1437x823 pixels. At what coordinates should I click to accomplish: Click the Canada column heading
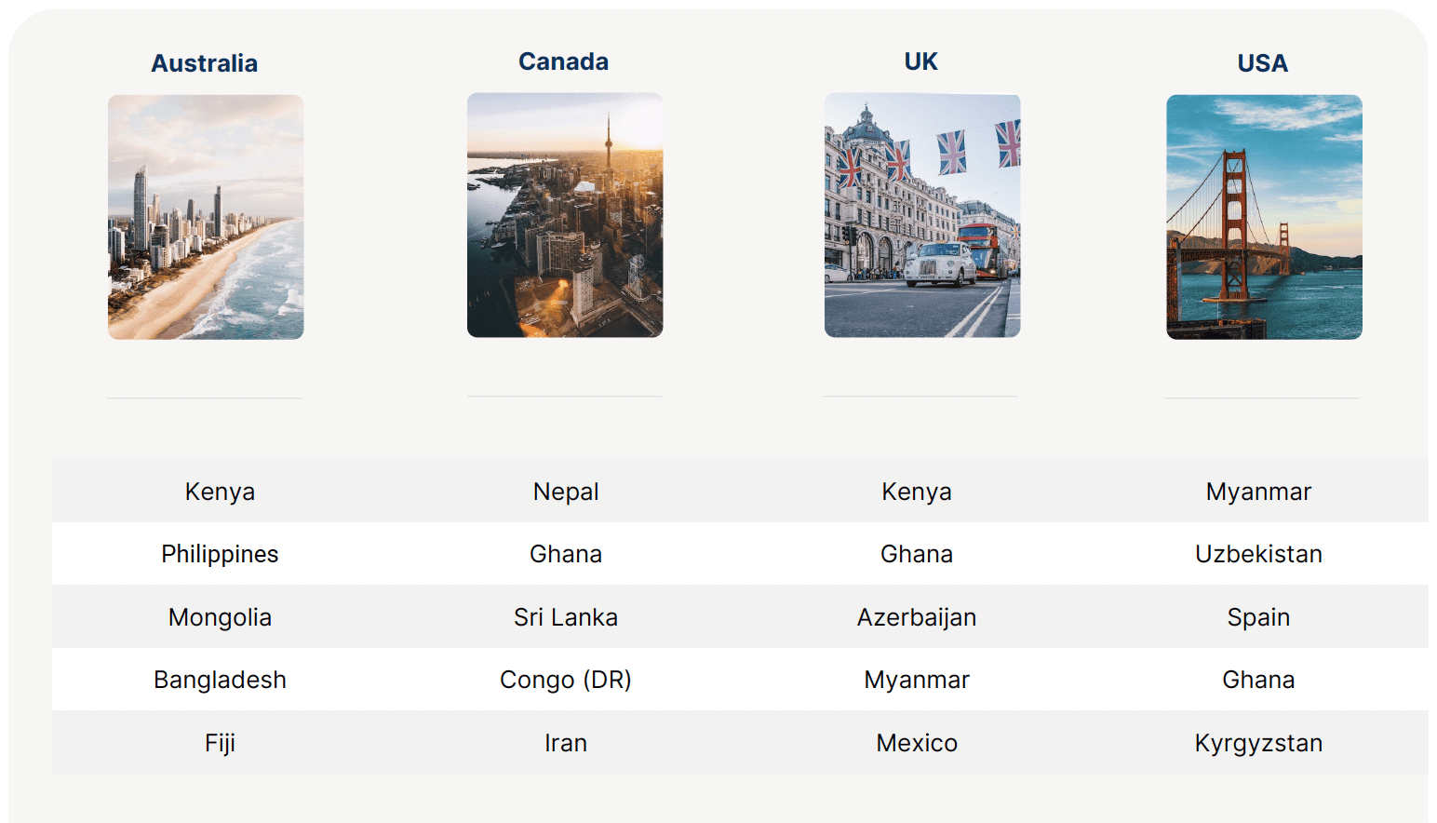tap(564, 61)
